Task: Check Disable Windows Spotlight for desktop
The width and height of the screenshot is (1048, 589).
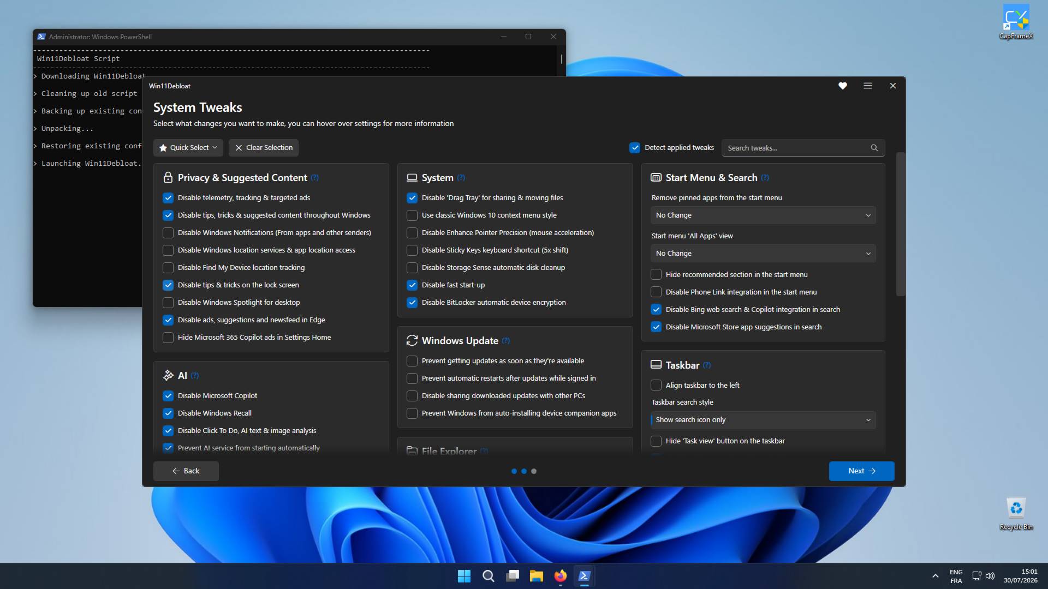Action: (x=168, y=303)
